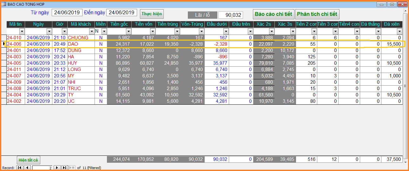Screen dimensions: 409x171
Task: Jump to last record in navigator
Action: coord(64,168)
